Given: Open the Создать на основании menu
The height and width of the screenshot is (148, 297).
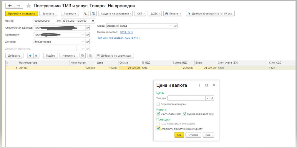Looking at the screenshot, I should pos(115,14).
